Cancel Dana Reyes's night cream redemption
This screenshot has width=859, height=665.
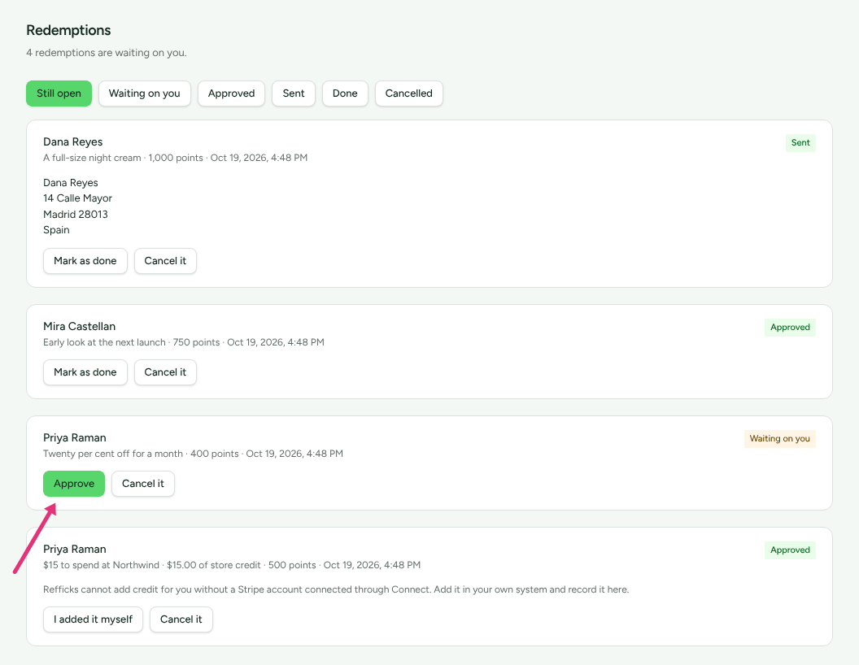(x=165, y=261)
